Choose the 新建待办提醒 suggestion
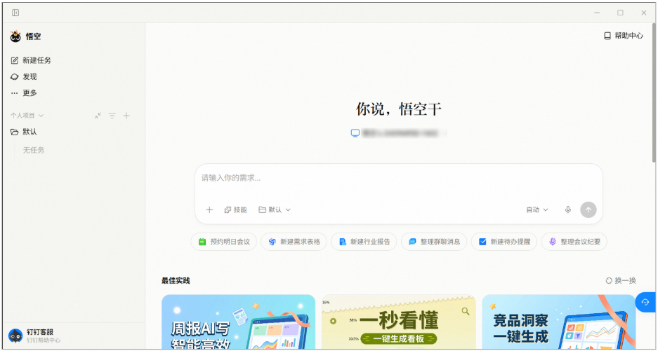 click(504, 242)
